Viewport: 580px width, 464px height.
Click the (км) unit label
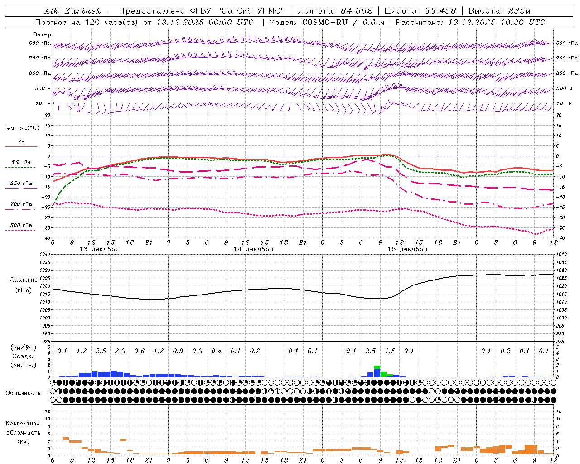23,442
